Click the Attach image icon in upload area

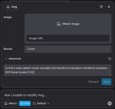(59, 24)
